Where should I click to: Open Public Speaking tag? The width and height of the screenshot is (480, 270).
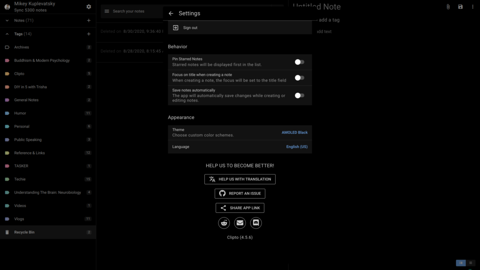(48, 140)
